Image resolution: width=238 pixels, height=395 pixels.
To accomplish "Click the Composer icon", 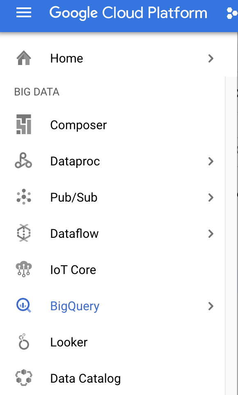I will 24,124.
